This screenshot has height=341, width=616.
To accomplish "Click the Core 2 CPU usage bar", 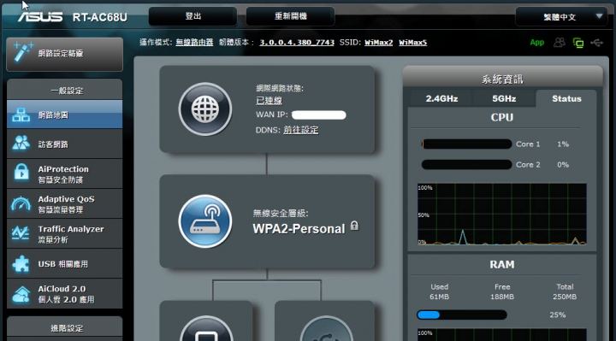I will [x=466, y=164].
